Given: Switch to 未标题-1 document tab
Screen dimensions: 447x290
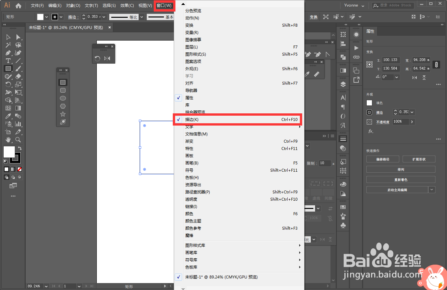Looking at the screenshot, I should (66, 28).
